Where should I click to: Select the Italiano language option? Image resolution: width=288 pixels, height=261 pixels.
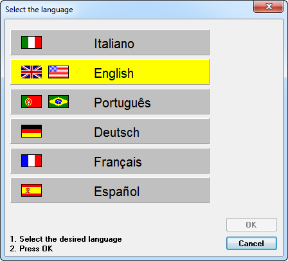pos(110,42)
